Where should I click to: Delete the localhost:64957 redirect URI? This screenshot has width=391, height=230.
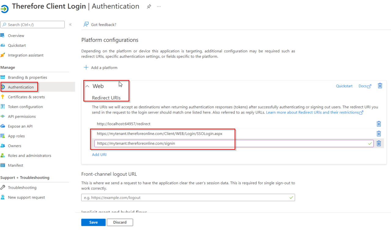(379, 124)
